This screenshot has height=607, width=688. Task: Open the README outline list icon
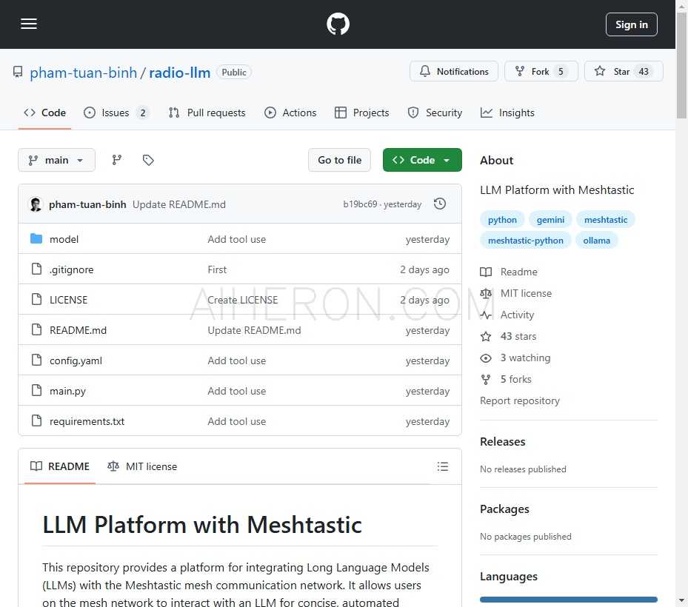[x=443, y=466]
